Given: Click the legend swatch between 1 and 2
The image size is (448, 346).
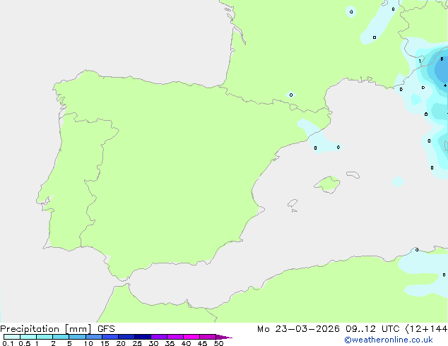Looking at the screenshot, I should (x=45, y=337).
